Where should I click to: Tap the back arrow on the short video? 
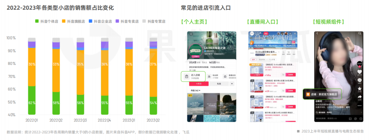(x=317, y=33)
